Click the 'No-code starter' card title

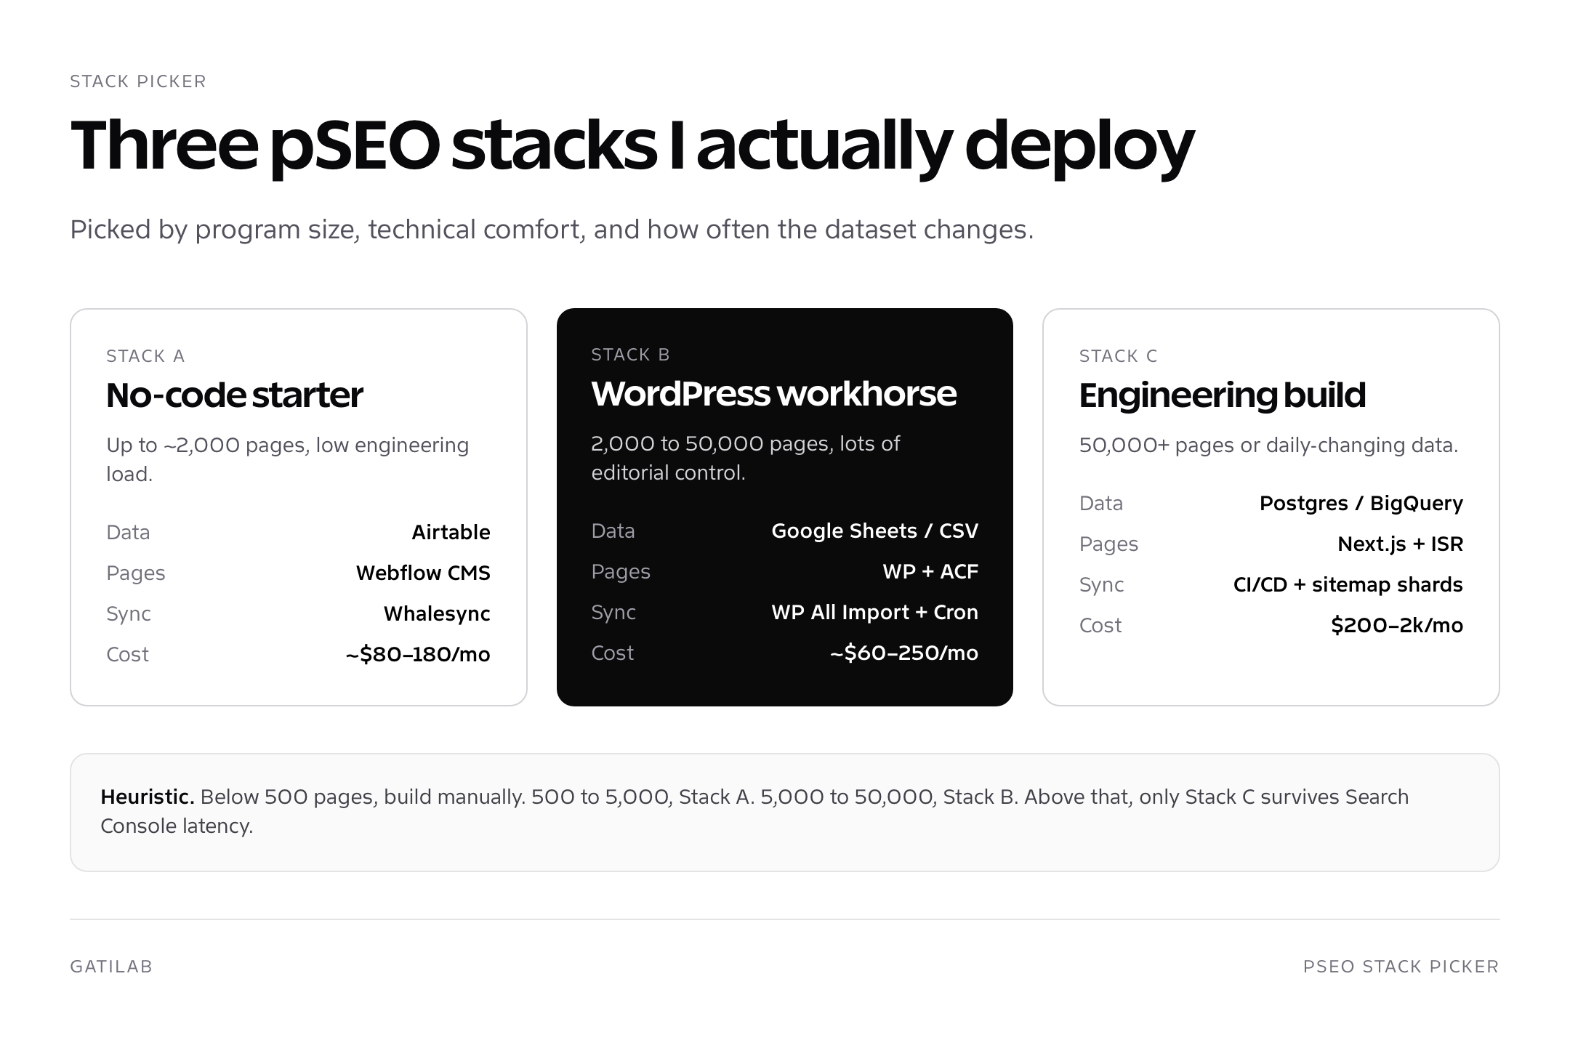coord(234,395)
